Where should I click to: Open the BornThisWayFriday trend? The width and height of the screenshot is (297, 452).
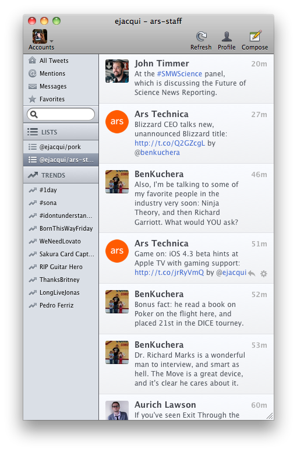point(61,228)
